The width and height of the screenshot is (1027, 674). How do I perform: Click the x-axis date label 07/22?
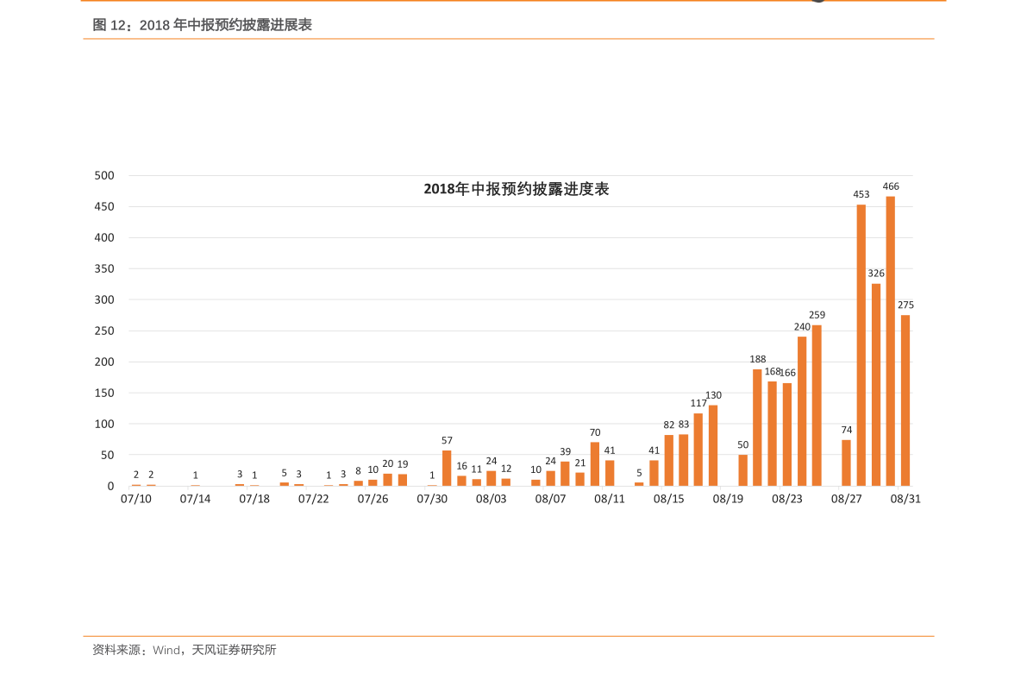tap(314, 499)
